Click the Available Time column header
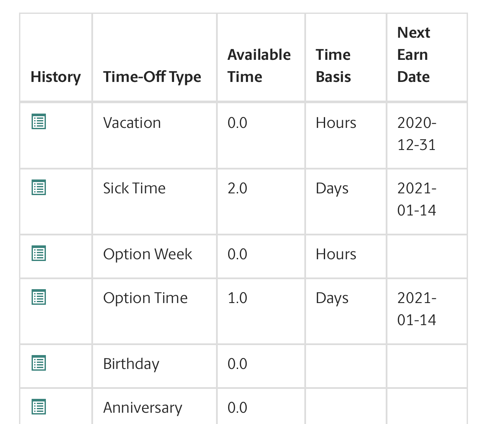Image resolution: width=487 pixels, height=424 pixels. click(259, 65)
